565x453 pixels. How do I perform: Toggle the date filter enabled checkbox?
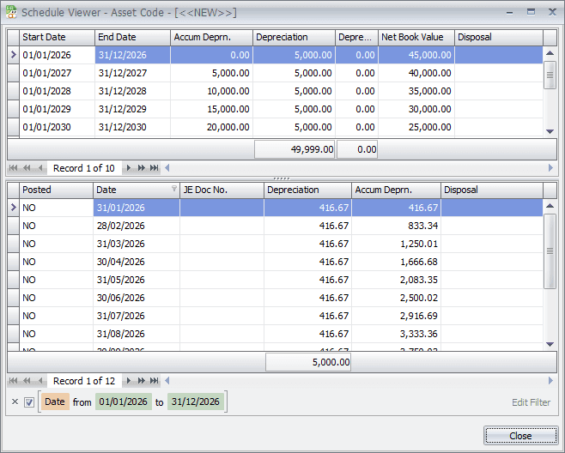pos(29,402)
